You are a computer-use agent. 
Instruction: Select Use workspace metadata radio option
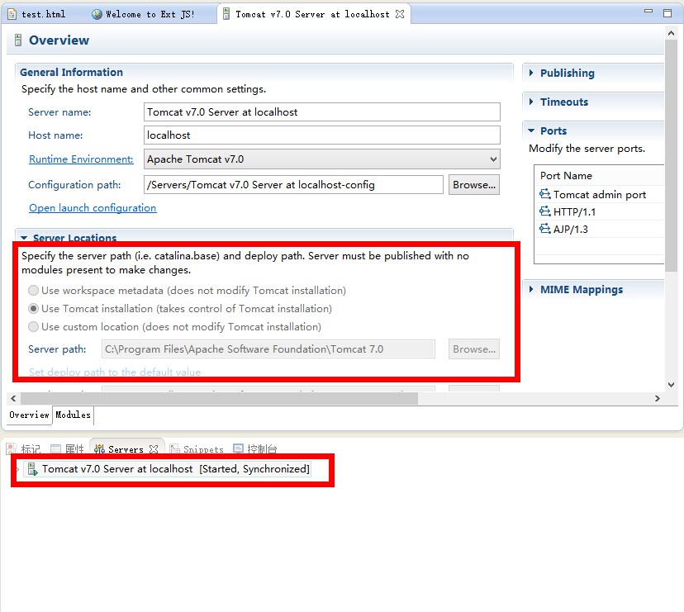coord(33,290)
